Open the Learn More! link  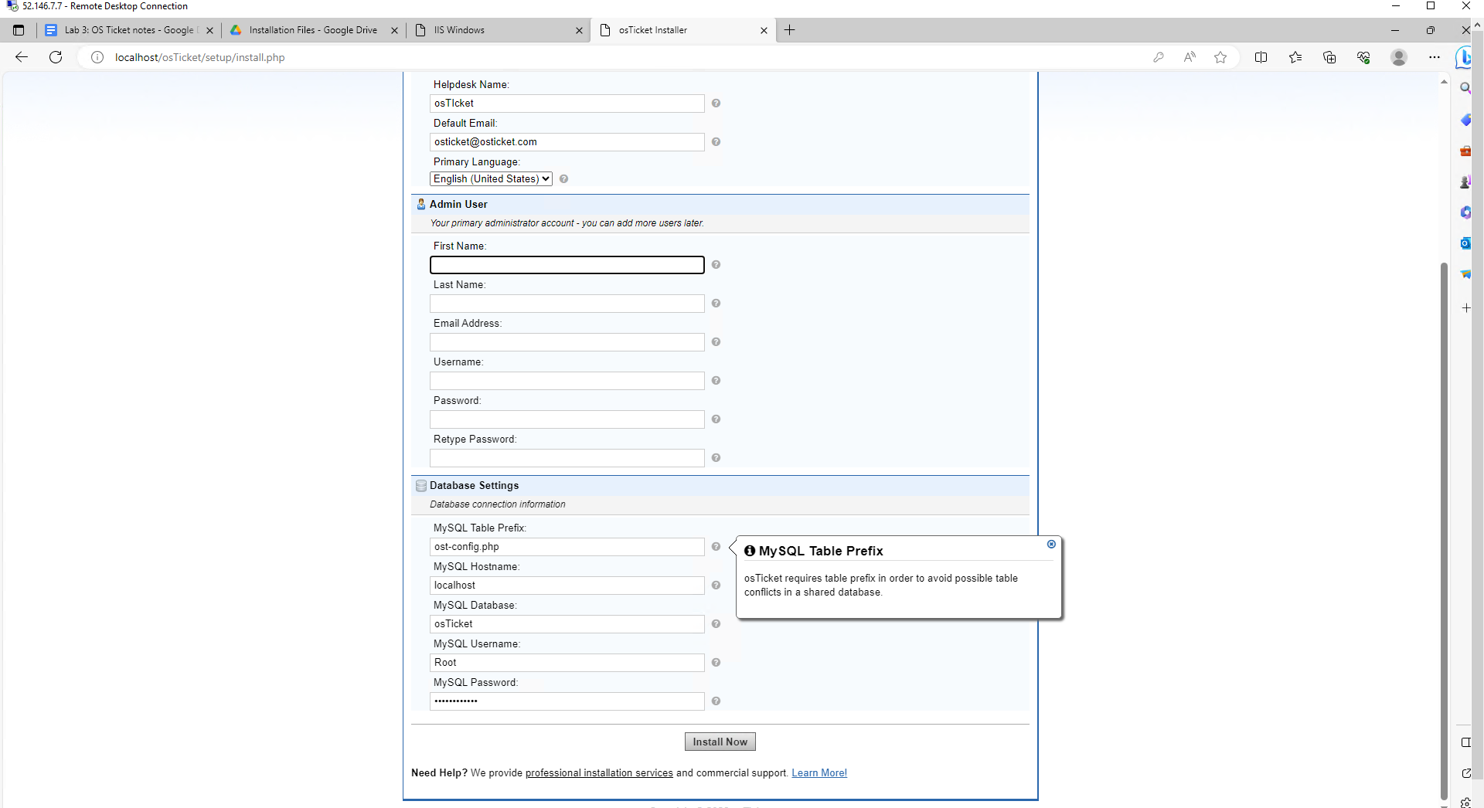pyautogui.click(x=819, y=772)
